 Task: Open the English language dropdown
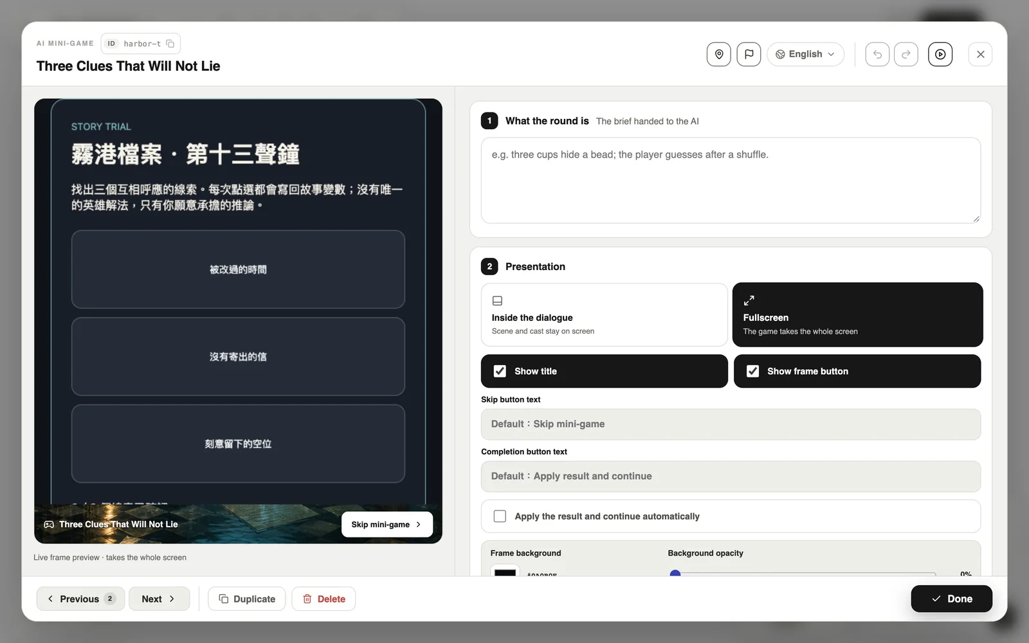pos(805,55)
